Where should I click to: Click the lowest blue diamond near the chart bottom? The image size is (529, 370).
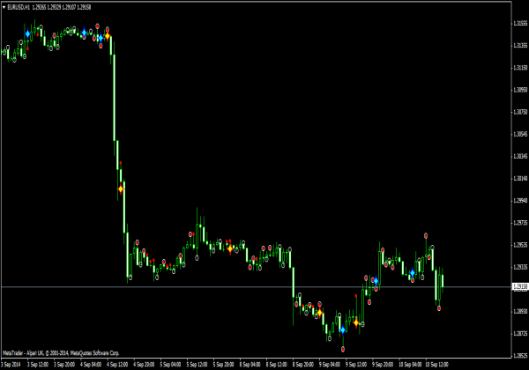point(342,330)
